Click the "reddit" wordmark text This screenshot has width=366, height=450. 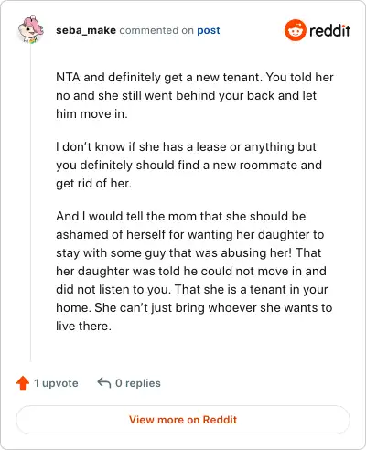point(329,31)
